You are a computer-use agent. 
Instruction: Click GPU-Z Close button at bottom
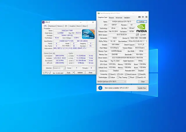(x=143, y=81)
